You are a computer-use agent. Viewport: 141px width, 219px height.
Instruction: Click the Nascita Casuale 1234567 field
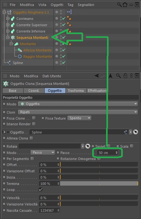tap(49, 210)
